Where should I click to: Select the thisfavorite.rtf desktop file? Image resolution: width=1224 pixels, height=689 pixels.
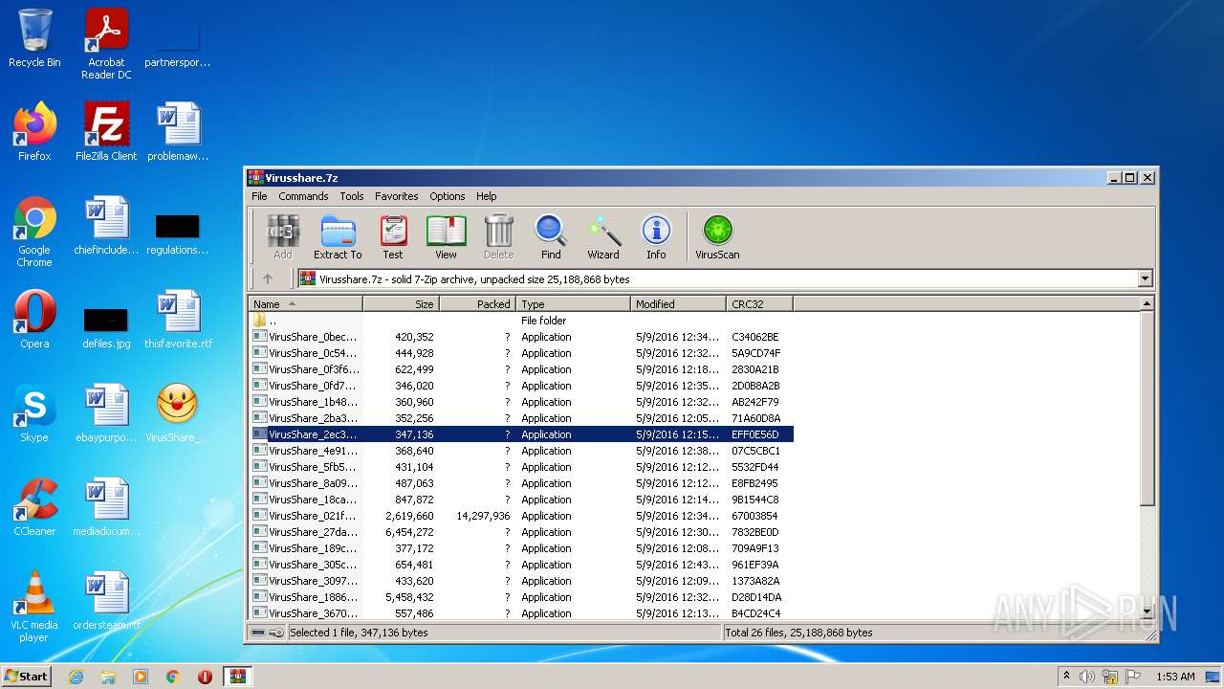point(178,320)
